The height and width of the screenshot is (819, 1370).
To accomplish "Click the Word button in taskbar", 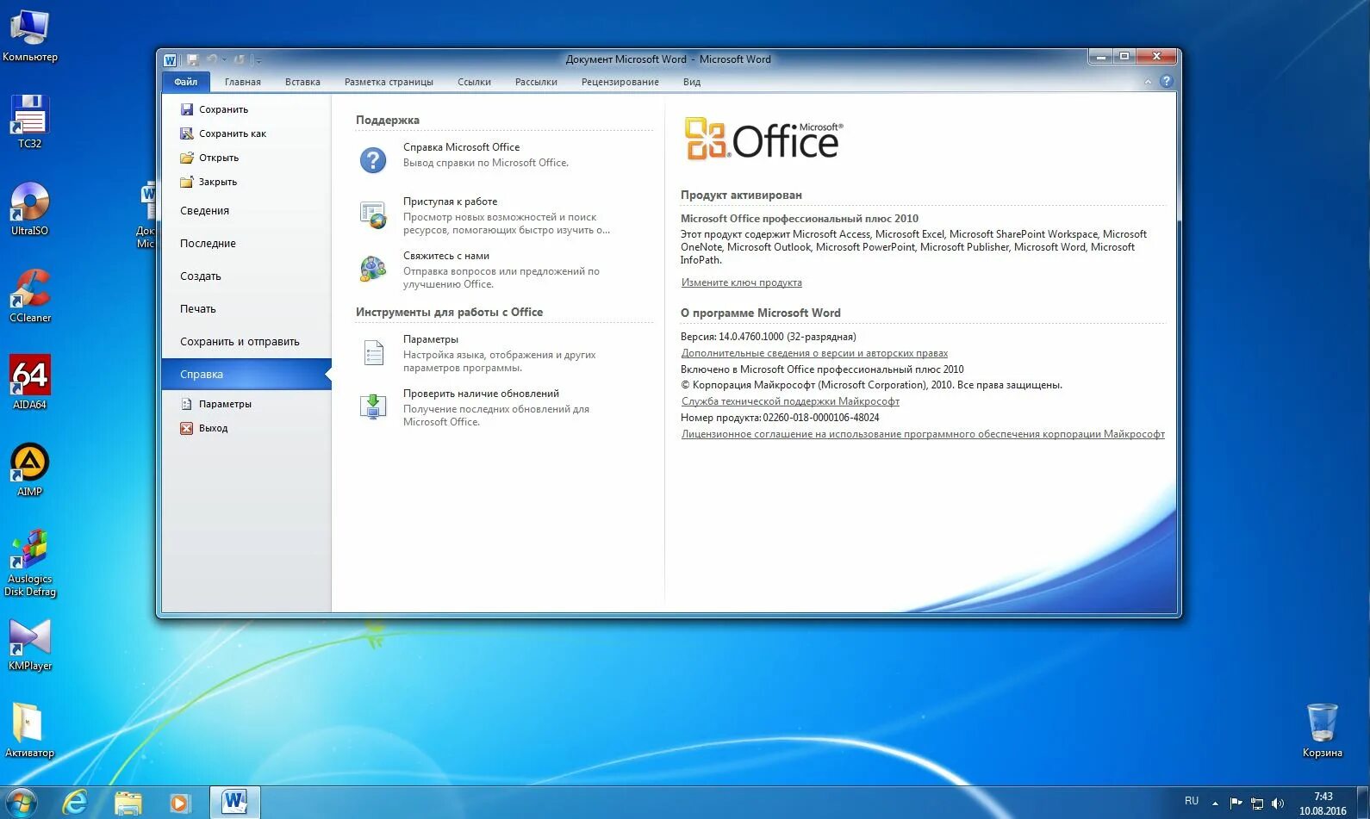I will point(234,803).
